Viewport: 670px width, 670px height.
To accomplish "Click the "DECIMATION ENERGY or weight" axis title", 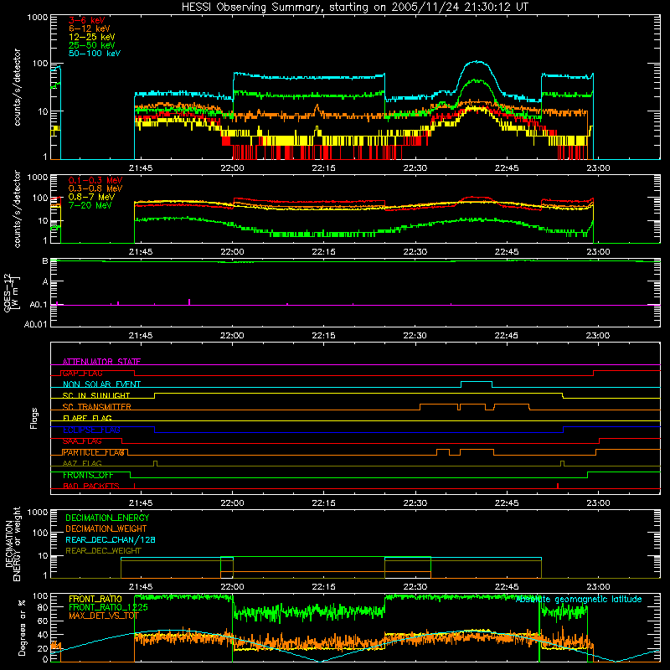I will [13, 544].
